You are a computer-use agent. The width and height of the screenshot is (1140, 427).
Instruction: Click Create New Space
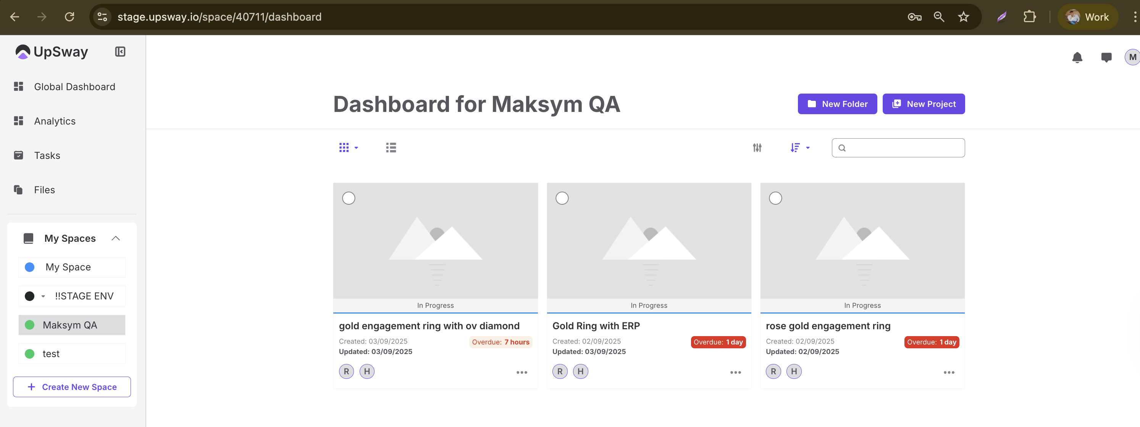72,387
